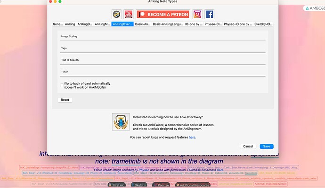This screenshot has width=325, height=188.
Task: Click the SketchyPharm Antineoplastics tag
Action: [216, 179]
